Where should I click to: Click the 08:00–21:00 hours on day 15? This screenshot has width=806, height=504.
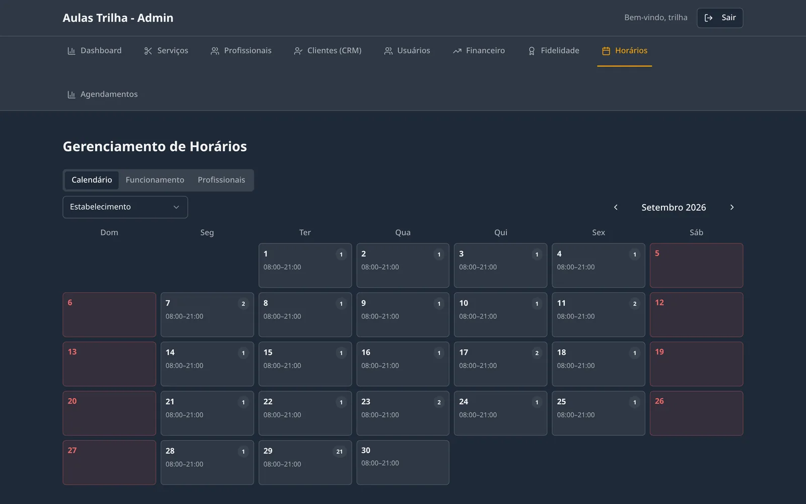point(282,366)
